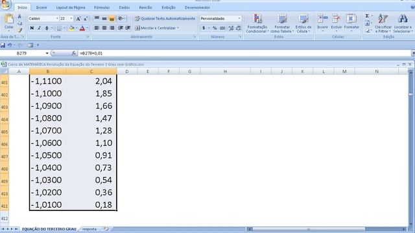Click the horizontal scrollbar
The image size is (415, 233).
[309, 229]
